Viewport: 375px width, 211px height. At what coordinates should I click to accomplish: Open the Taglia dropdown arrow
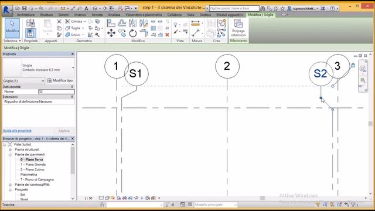click(x=83, y=28)
